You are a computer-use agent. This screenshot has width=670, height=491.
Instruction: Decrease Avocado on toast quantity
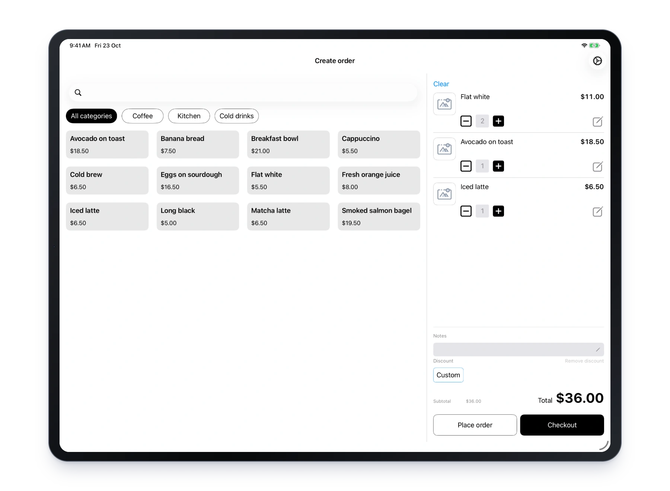click(466, 166)
